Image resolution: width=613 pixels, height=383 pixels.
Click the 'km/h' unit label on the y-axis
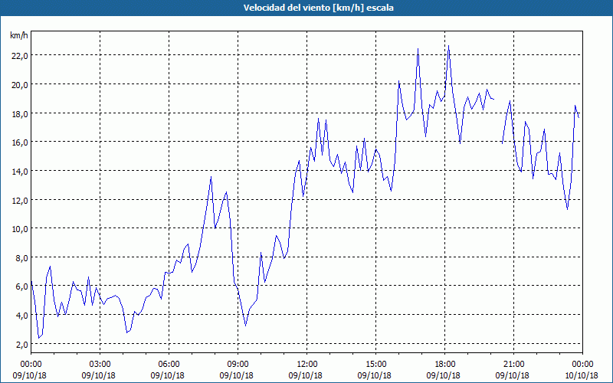[x=19, y=35]
